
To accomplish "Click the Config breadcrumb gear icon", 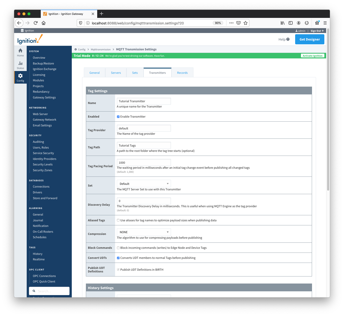I will click(x=76, y=49).
